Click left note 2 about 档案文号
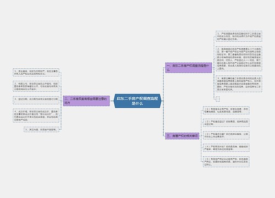275x198 pixels. (x=36, y=86)
